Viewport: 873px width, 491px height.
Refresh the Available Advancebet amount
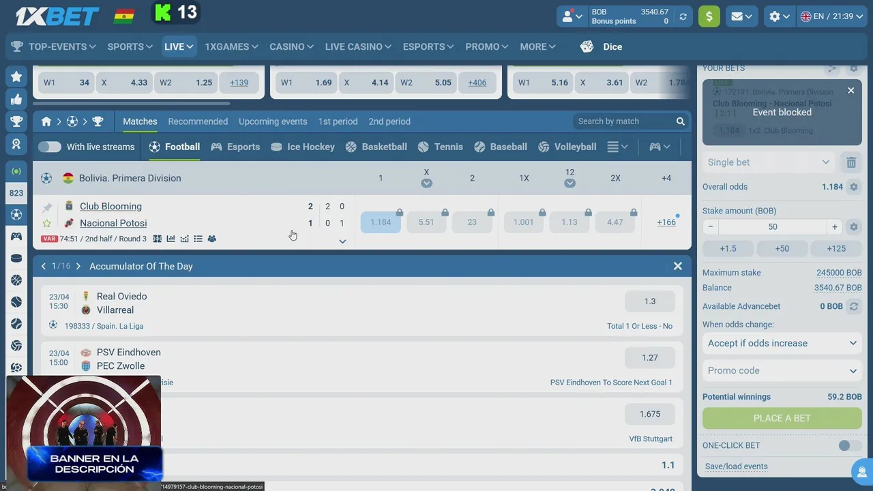853,307
